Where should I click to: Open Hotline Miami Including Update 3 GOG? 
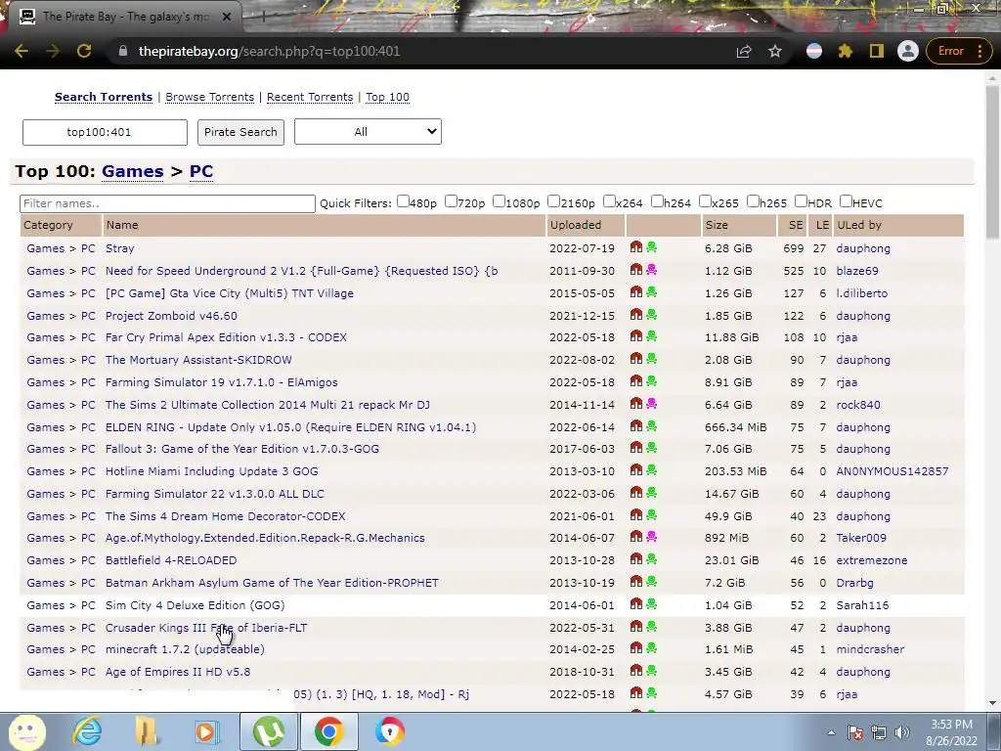211,471
